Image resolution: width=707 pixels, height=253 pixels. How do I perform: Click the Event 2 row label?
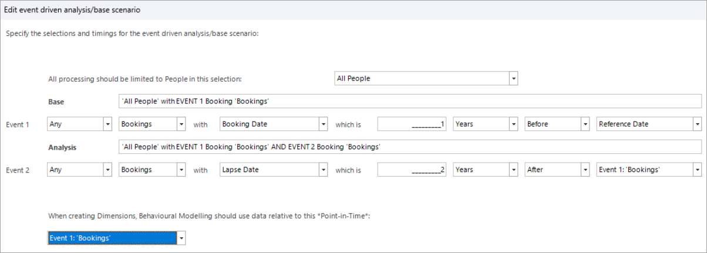click(x=18, y=170)
